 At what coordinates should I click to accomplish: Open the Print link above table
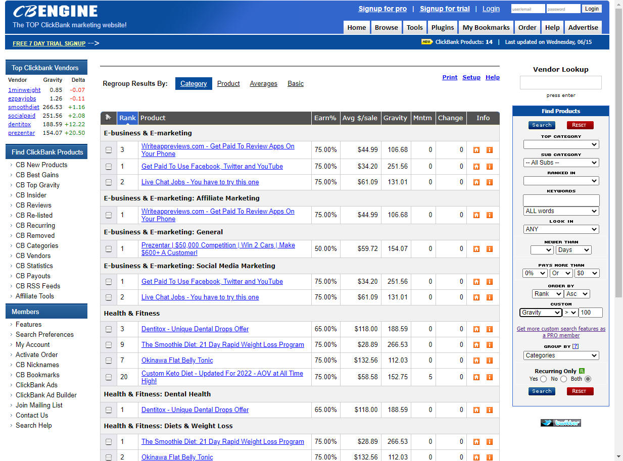[x=450, y=77]
